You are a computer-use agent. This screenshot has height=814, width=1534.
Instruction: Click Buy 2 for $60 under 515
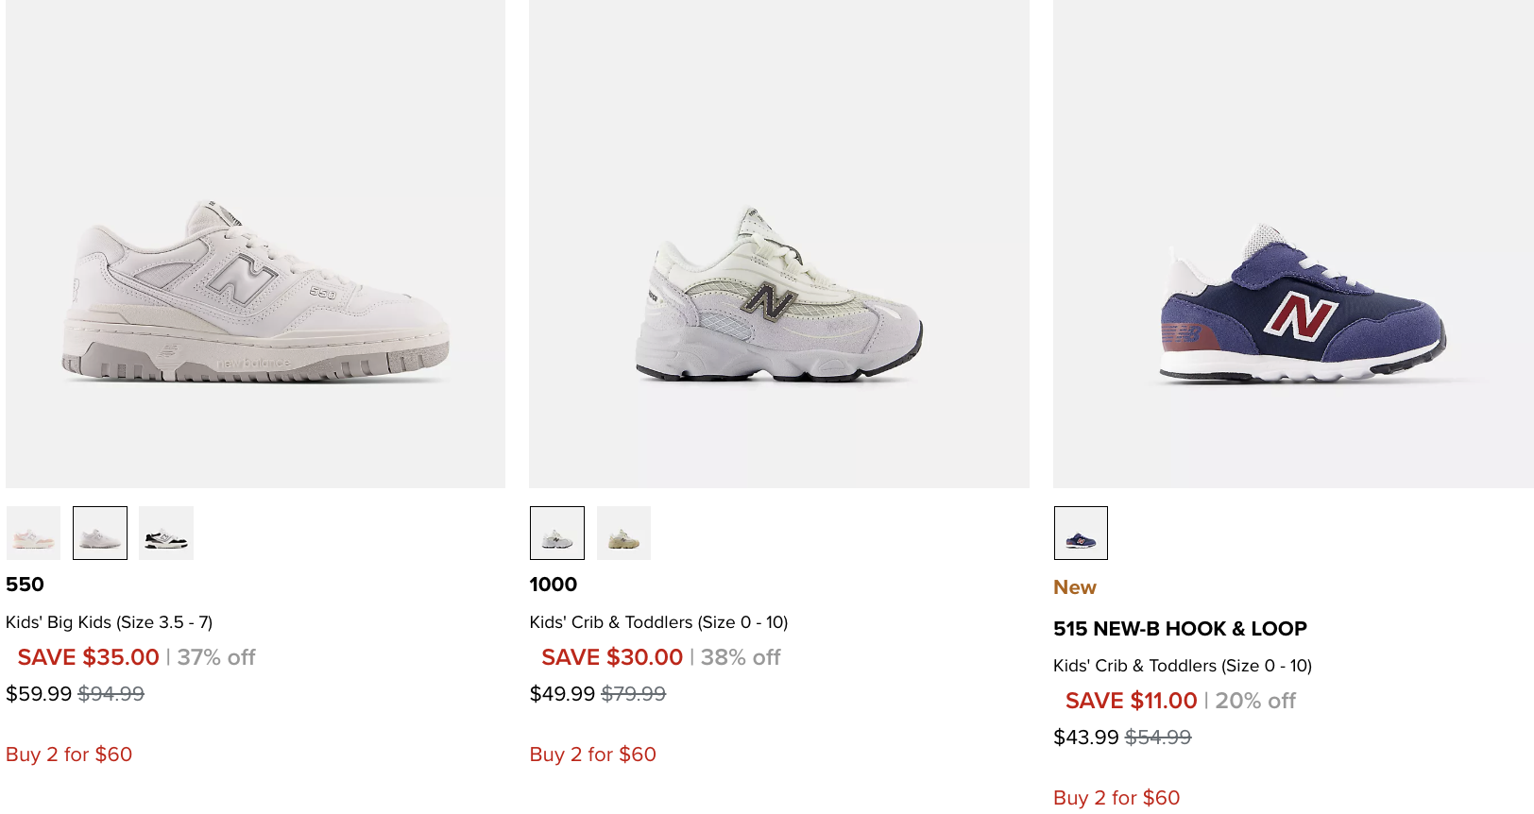coord(1116,798)
